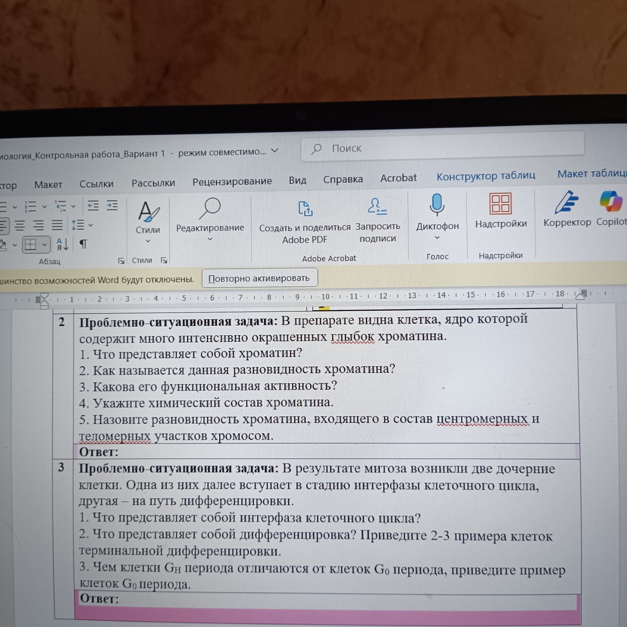Image resolution: width=627 pixels, height=627 pixels.
Task: Toggle paragraph marks with ¶ button
Action: point(83,244)
